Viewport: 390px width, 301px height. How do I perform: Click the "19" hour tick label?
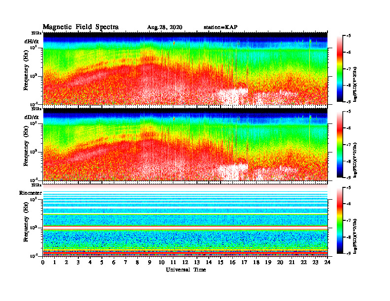point(268,262)
